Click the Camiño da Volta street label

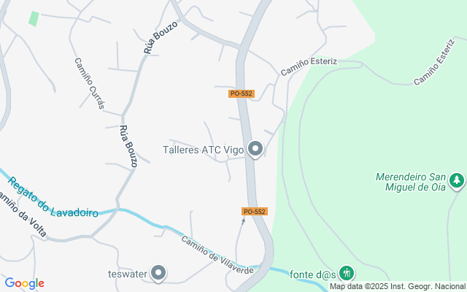23,214
